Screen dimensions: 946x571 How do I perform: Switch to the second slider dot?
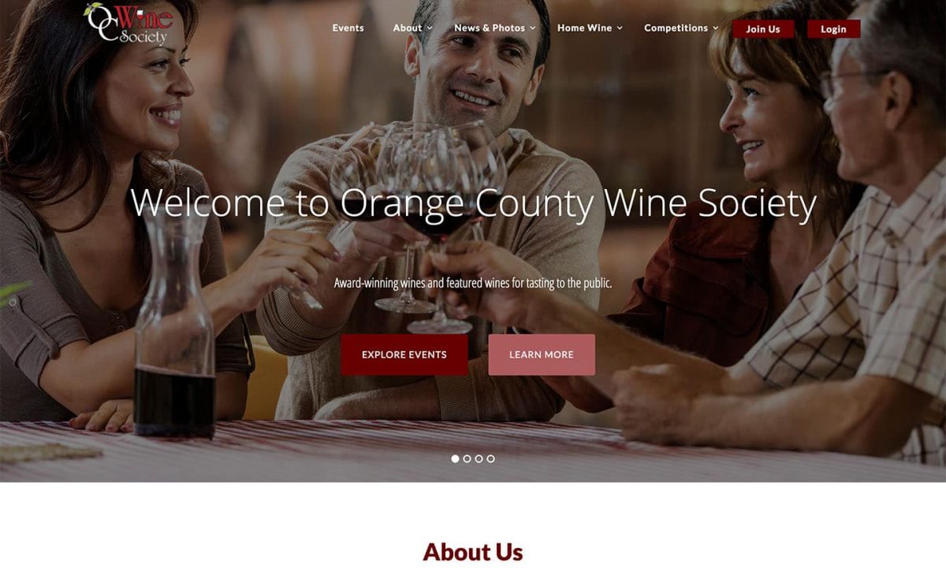pyautogui.click(x=467, y=458)
